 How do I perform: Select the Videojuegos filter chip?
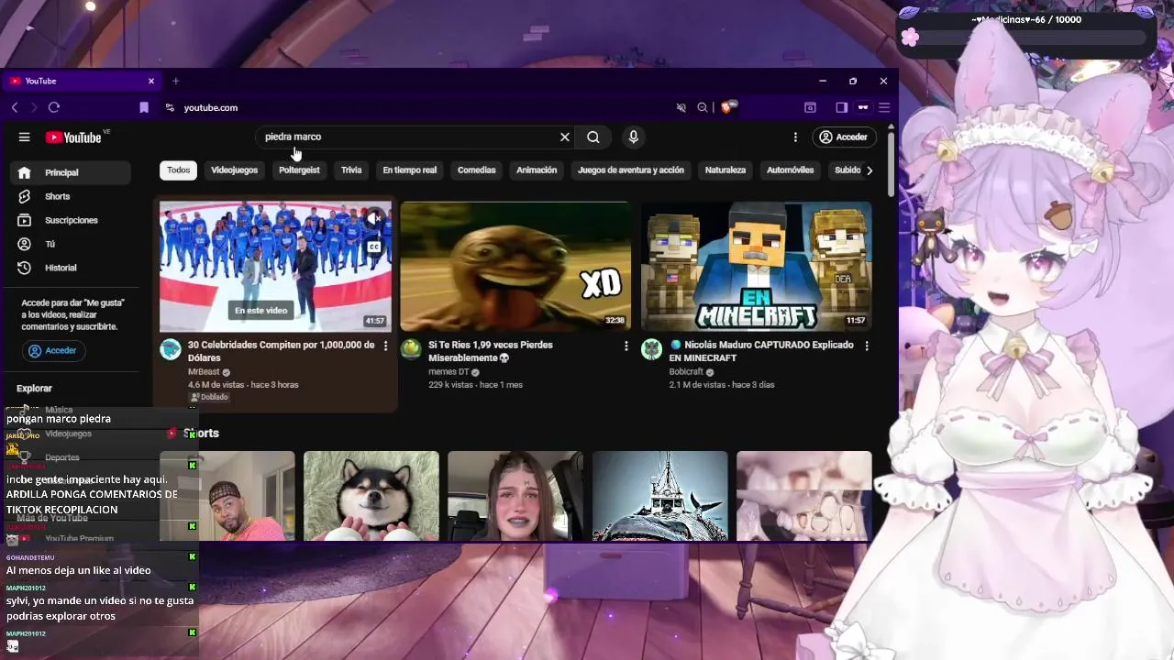(234, 170)
